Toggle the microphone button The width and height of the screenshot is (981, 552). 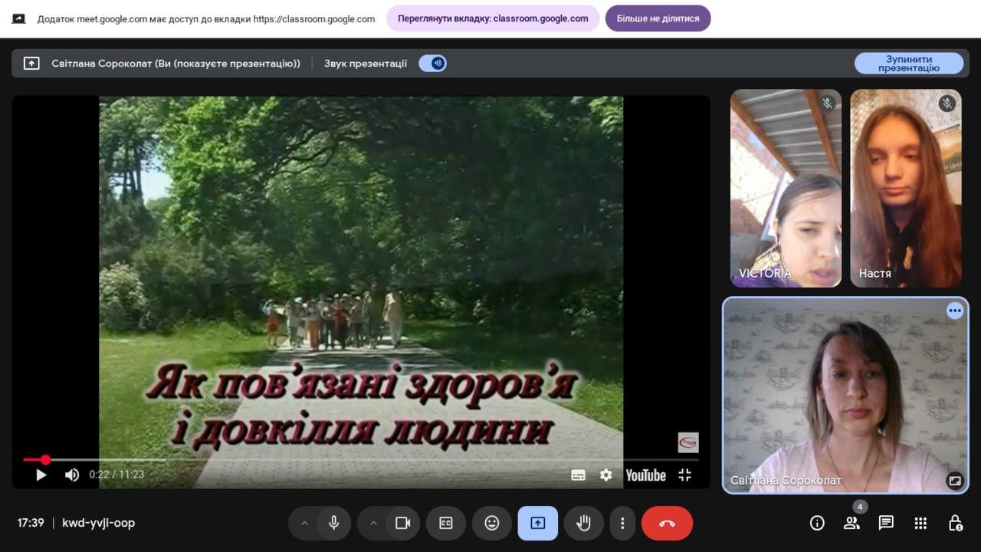pyautogui.click(x=334, y=523)
